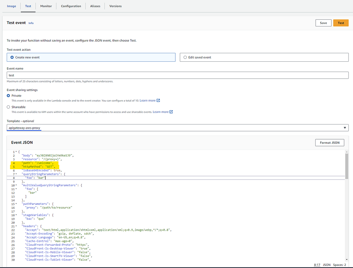Collapse stageVariables fold at line 18
This screenshot has height=268, width=353.
[16, 215]
